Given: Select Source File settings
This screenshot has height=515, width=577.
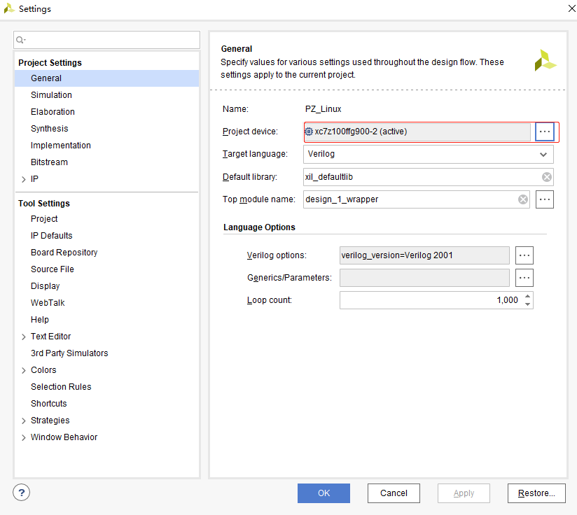Looking at the screenshot, I should coord(53,269).
